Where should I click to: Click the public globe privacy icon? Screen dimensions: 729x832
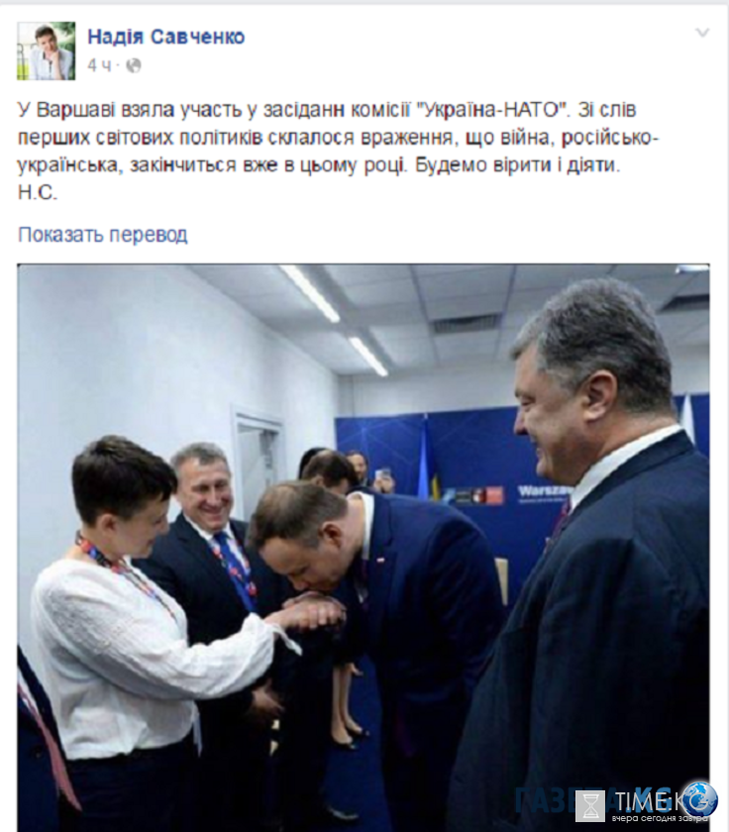pos(133,65)
